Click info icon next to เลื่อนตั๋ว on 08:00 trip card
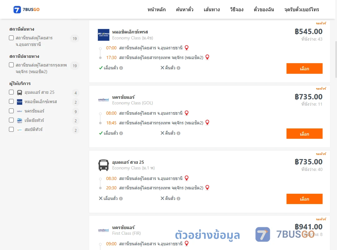 121,133
